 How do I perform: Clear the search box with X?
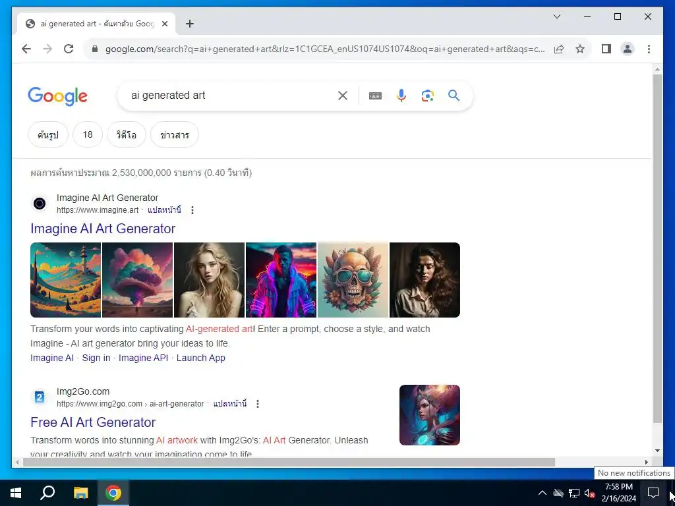[x=343, y=96]
